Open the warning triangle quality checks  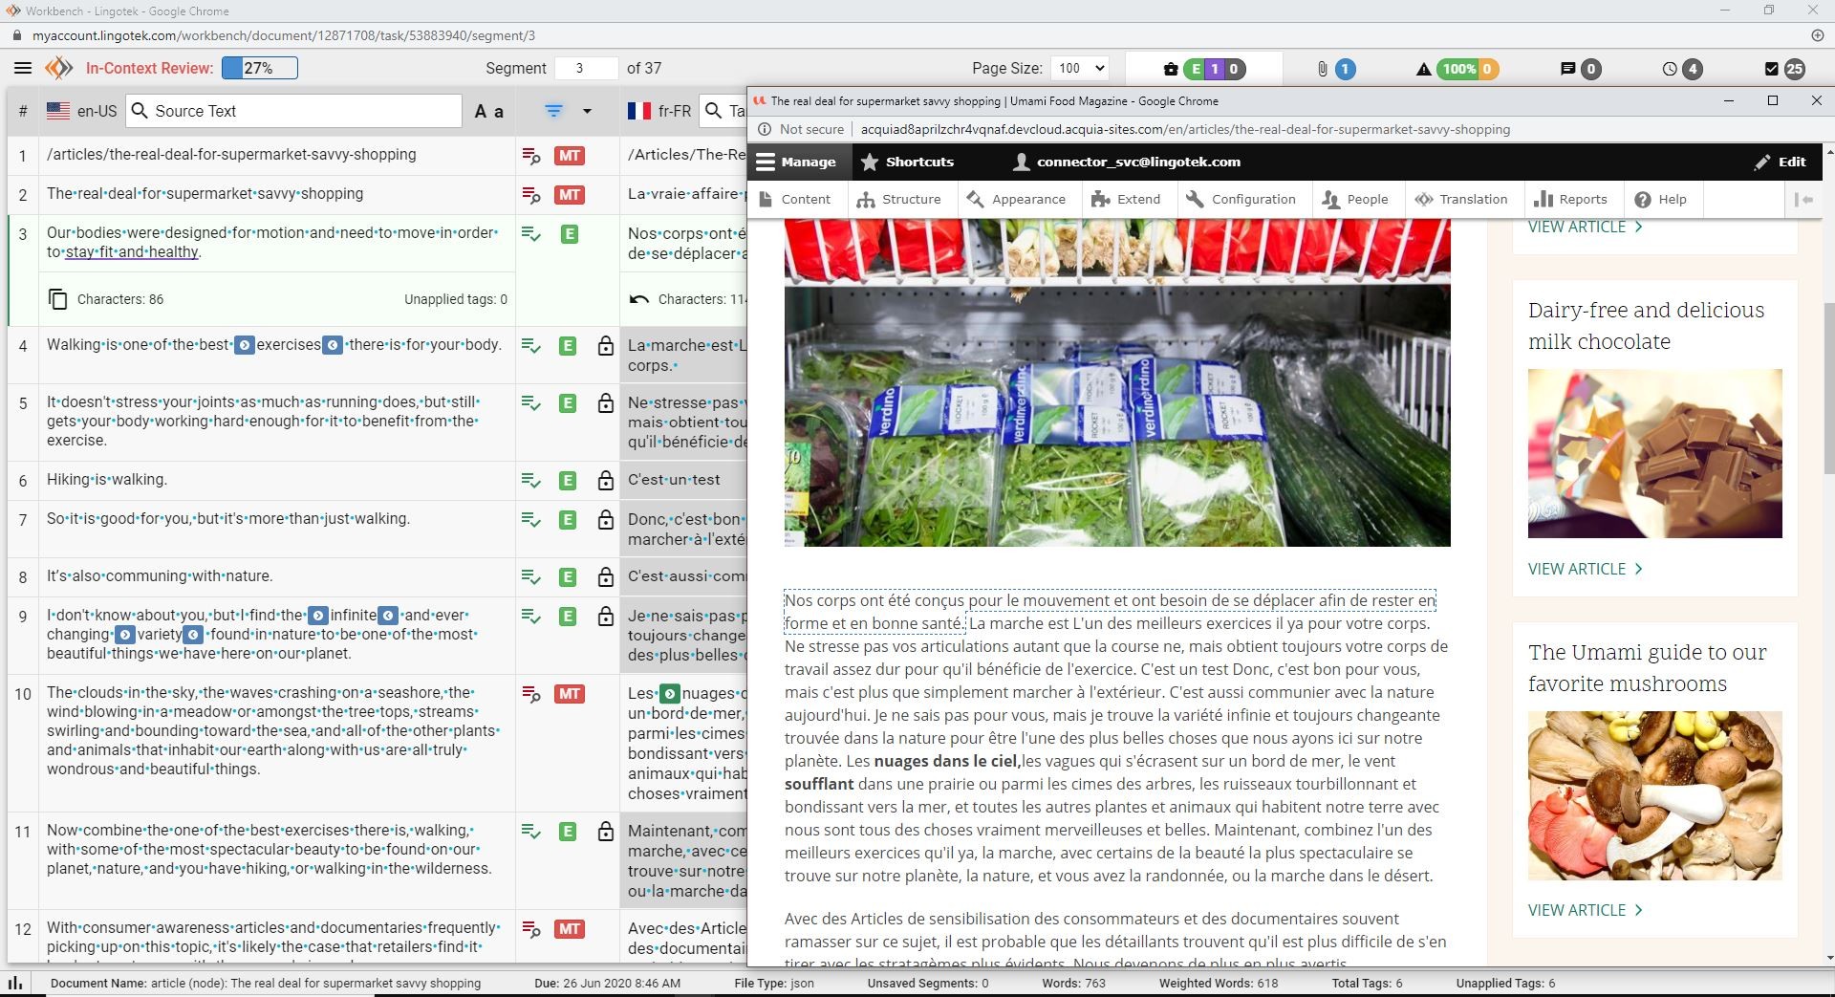click(1423, 69)
